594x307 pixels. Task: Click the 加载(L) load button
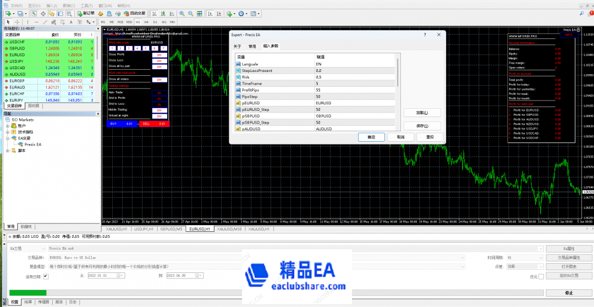pyautogui.click(x=422, y=113)
